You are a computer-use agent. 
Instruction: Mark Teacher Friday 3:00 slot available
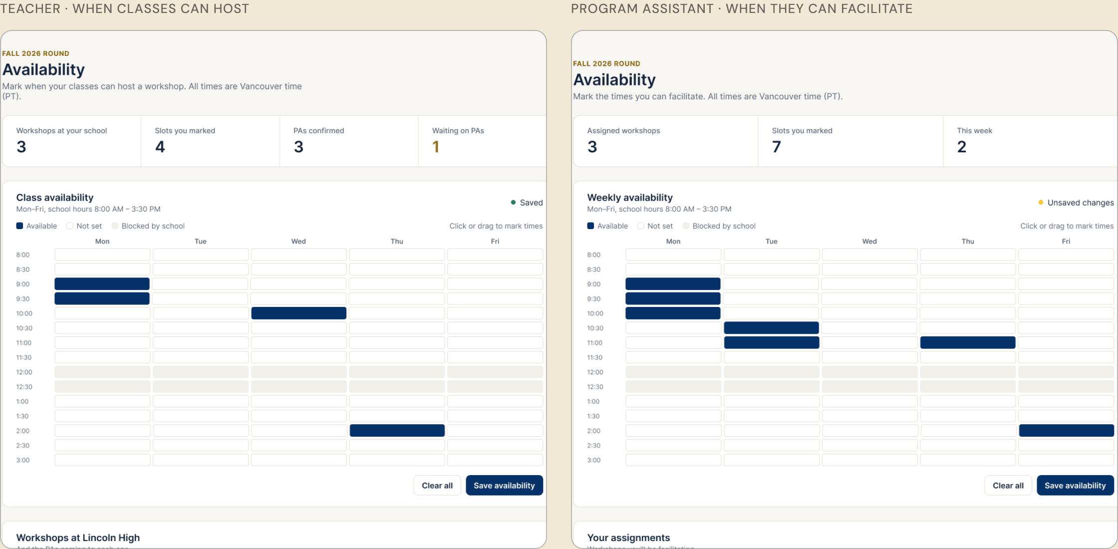(495, 460)
